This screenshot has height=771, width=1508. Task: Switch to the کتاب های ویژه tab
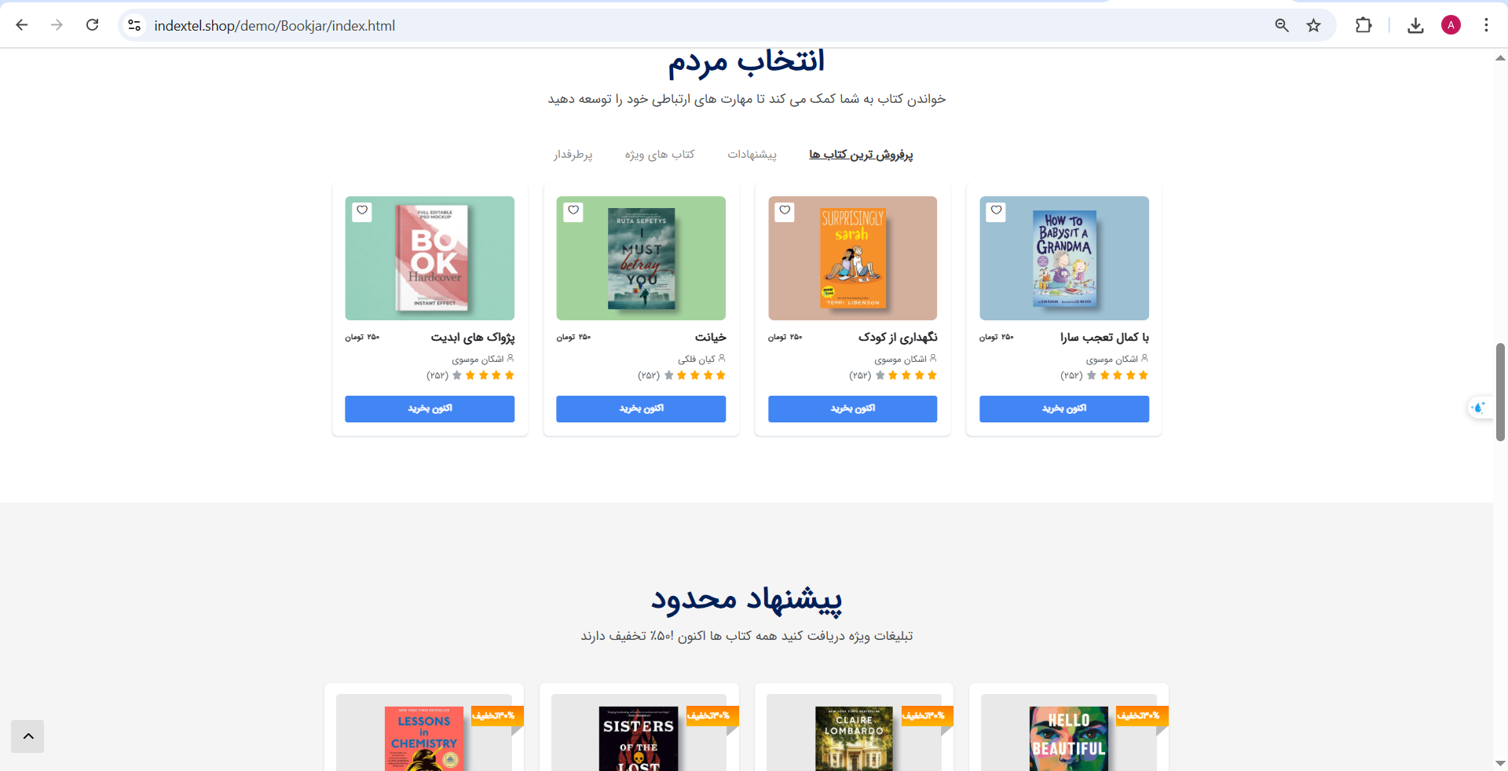(660, 155)
